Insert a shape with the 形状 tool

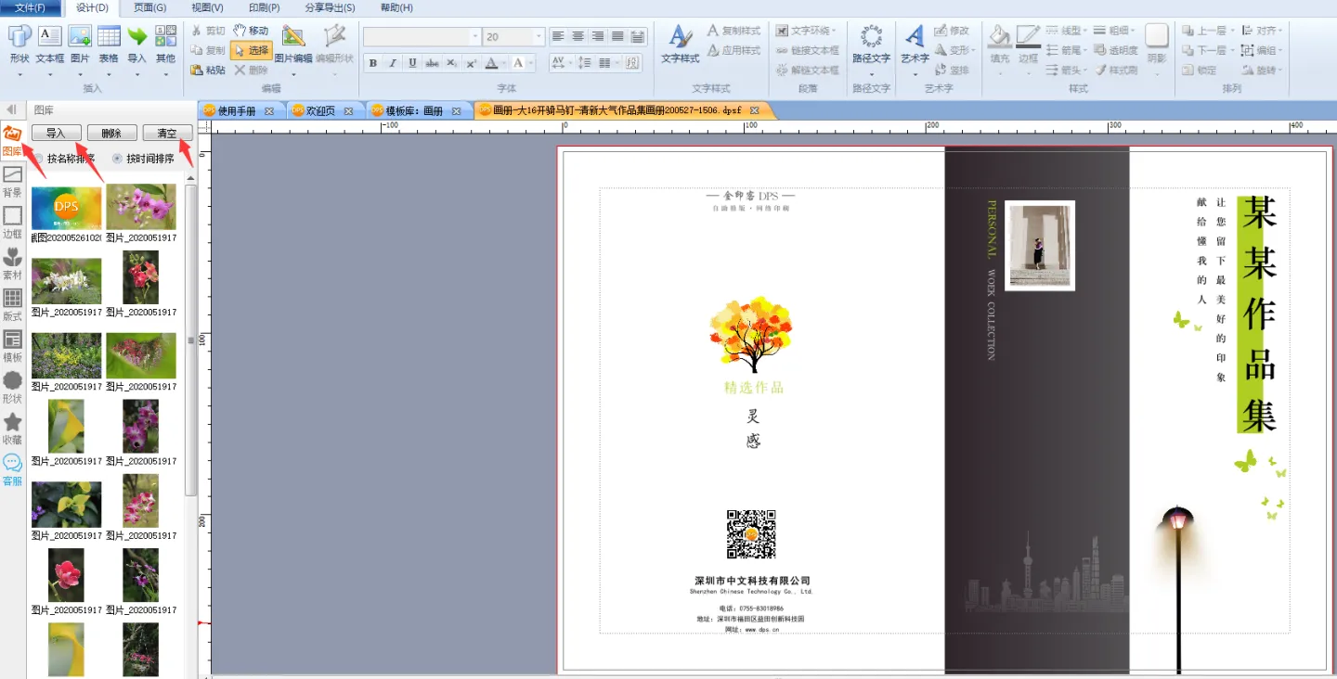[x=19, y=45]
